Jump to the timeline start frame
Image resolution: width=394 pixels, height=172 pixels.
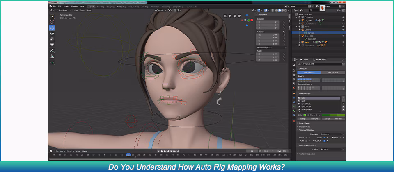tap(162, 151)
